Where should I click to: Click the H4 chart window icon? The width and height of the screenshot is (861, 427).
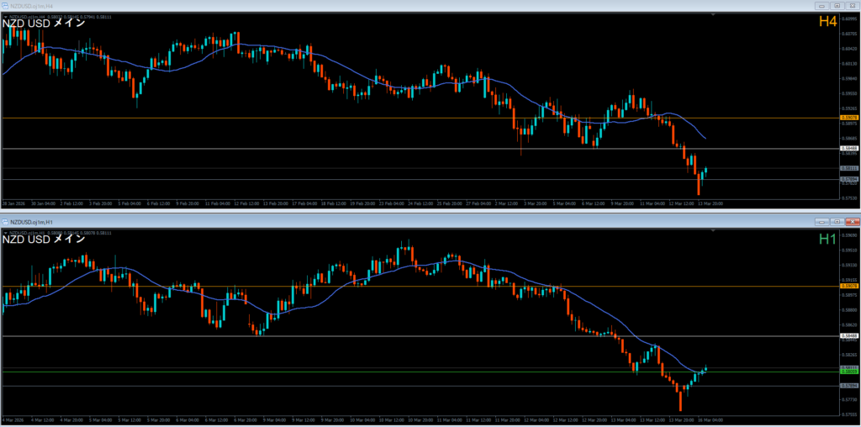pos(5,5)
